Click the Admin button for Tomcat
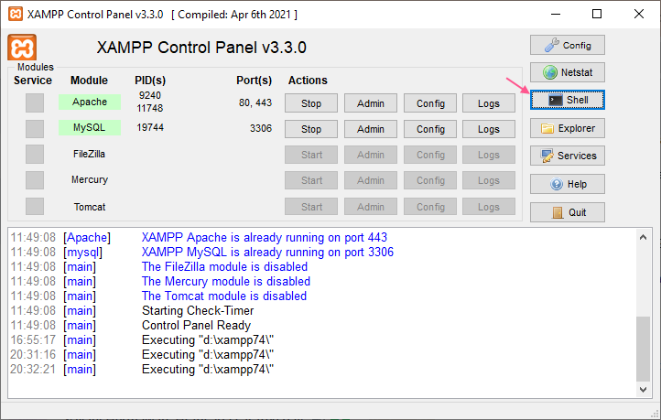Viewport: 661px width, 420px height. coord(371,207)
